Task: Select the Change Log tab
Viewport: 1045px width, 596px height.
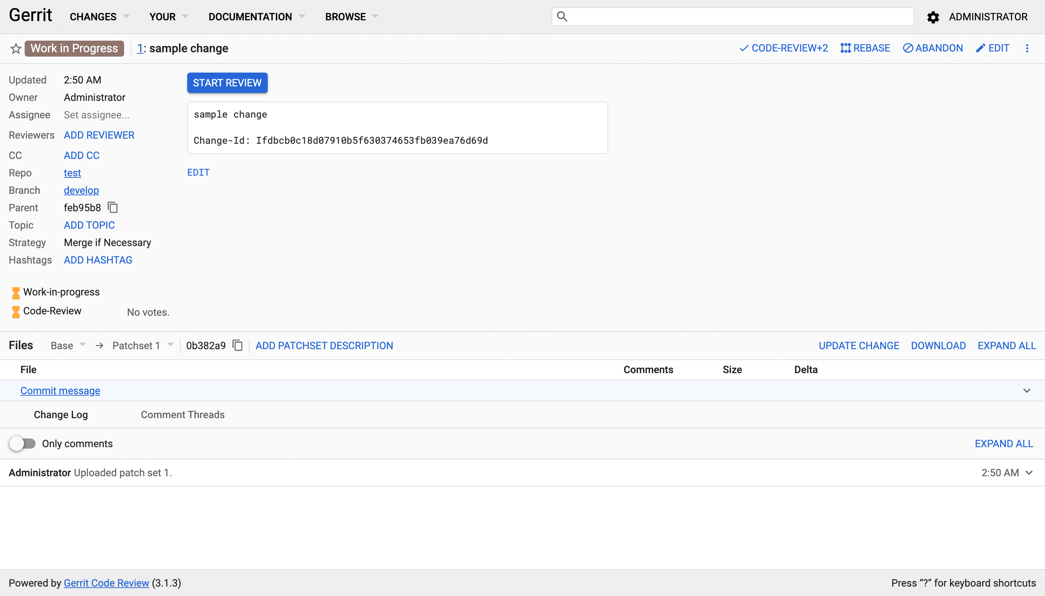Action: [x=61, y=414]
